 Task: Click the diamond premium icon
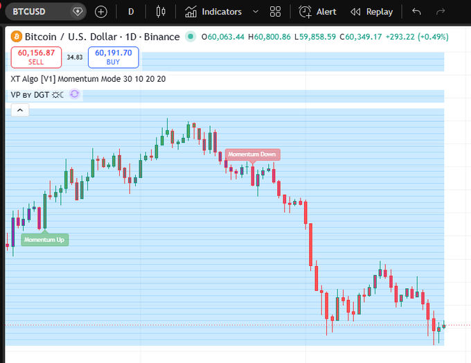pos(78,12)
